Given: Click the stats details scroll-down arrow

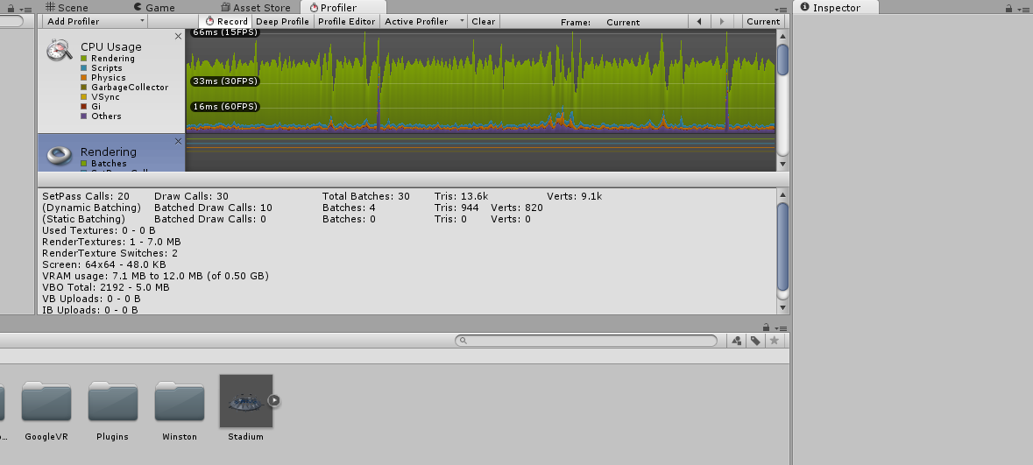Looking at the screenshot, I should (x=782, y=306).
